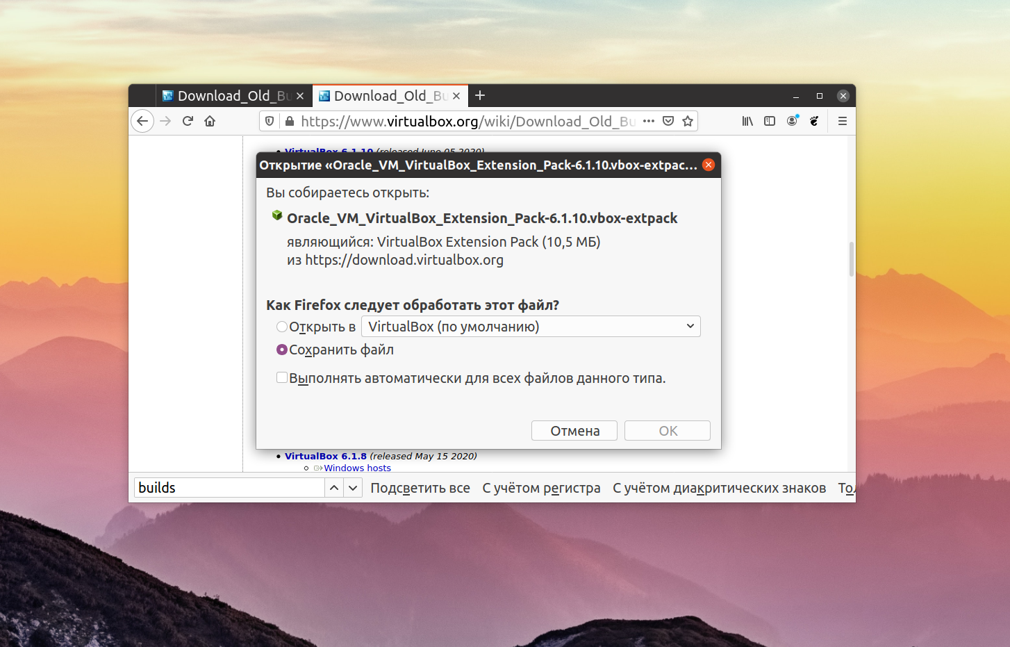This screenshot has height=647, width=1010.
Task: Open Firefox account icon
Action: (793, 121)
